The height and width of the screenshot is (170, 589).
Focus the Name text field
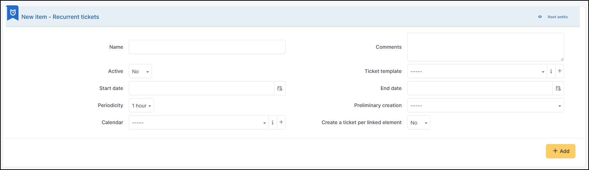point(207,47)
